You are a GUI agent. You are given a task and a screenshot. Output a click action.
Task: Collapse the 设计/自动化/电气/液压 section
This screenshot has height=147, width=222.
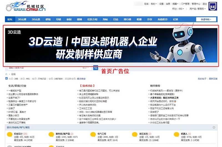214,127
